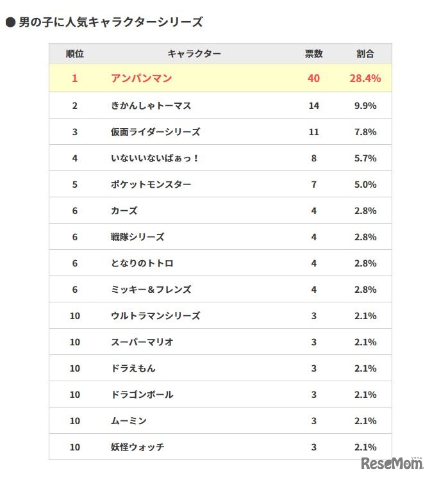Viewport: 432px width, 478px height.
Task: Click vote count 40 in the highlighted row
Action: pos(313,79)
